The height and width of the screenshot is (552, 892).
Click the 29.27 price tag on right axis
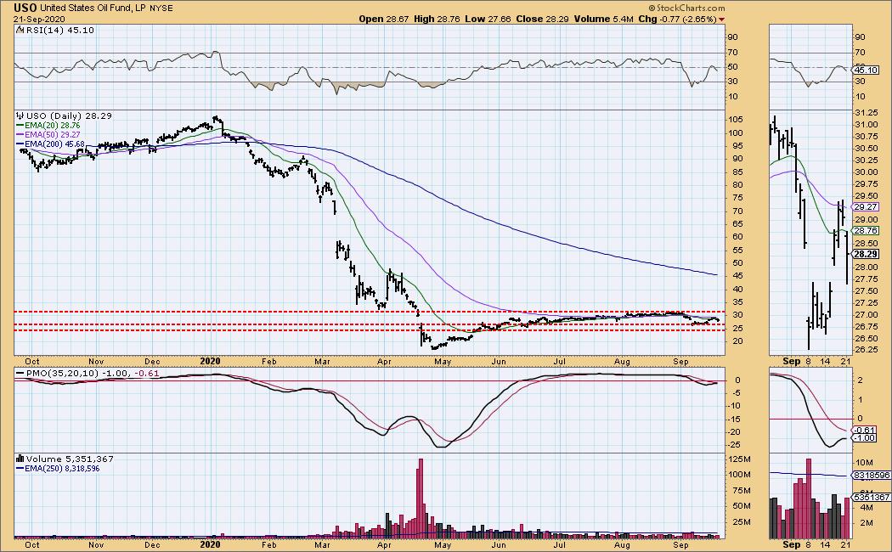867,207
